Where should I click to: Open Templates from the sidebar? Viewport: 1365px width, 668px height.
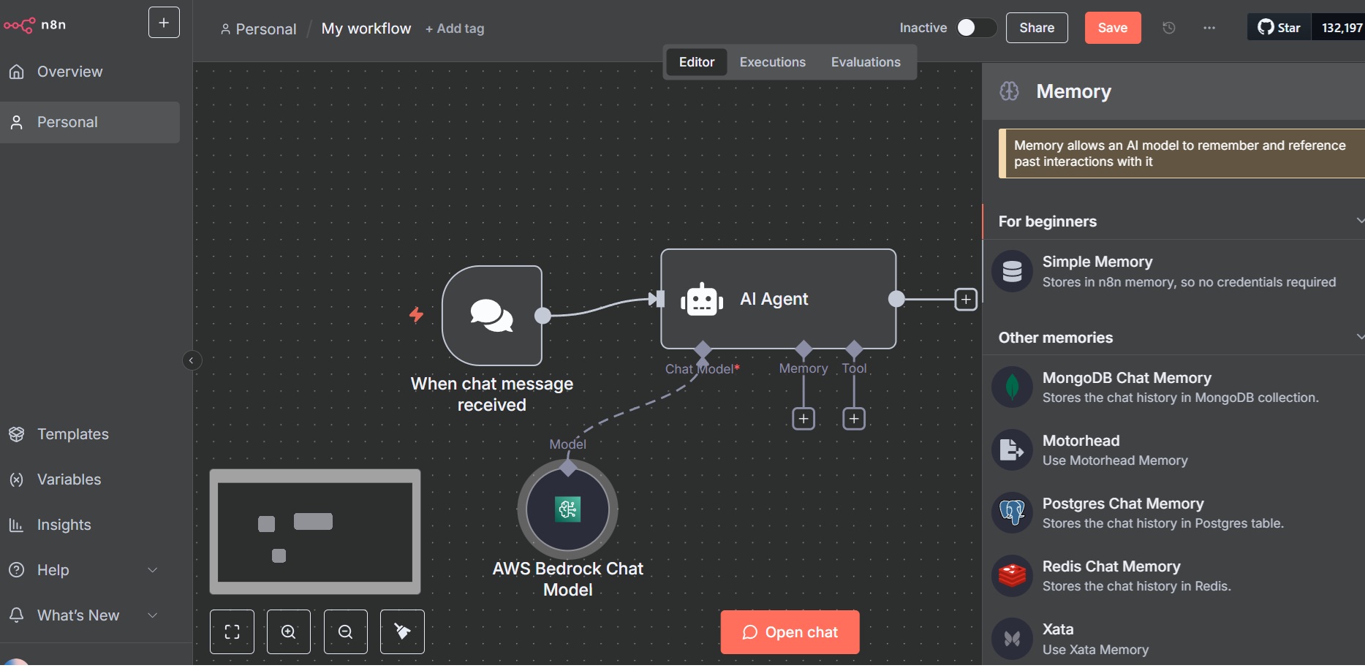pos(90,434)
